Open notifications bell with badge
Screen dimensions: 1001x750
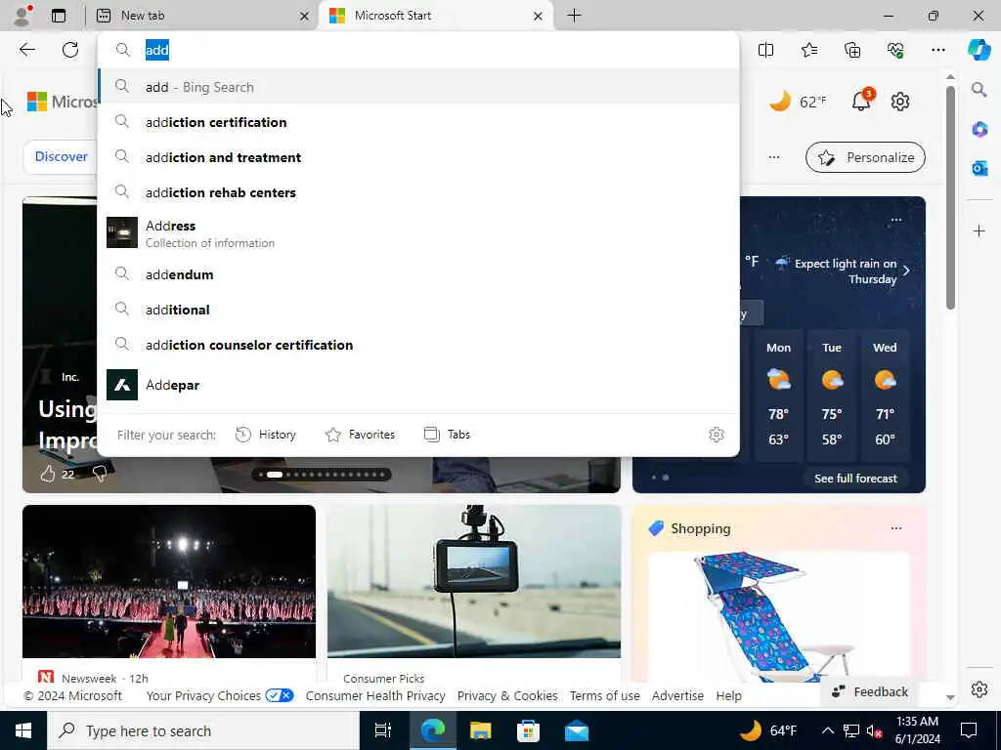point(861,101)
